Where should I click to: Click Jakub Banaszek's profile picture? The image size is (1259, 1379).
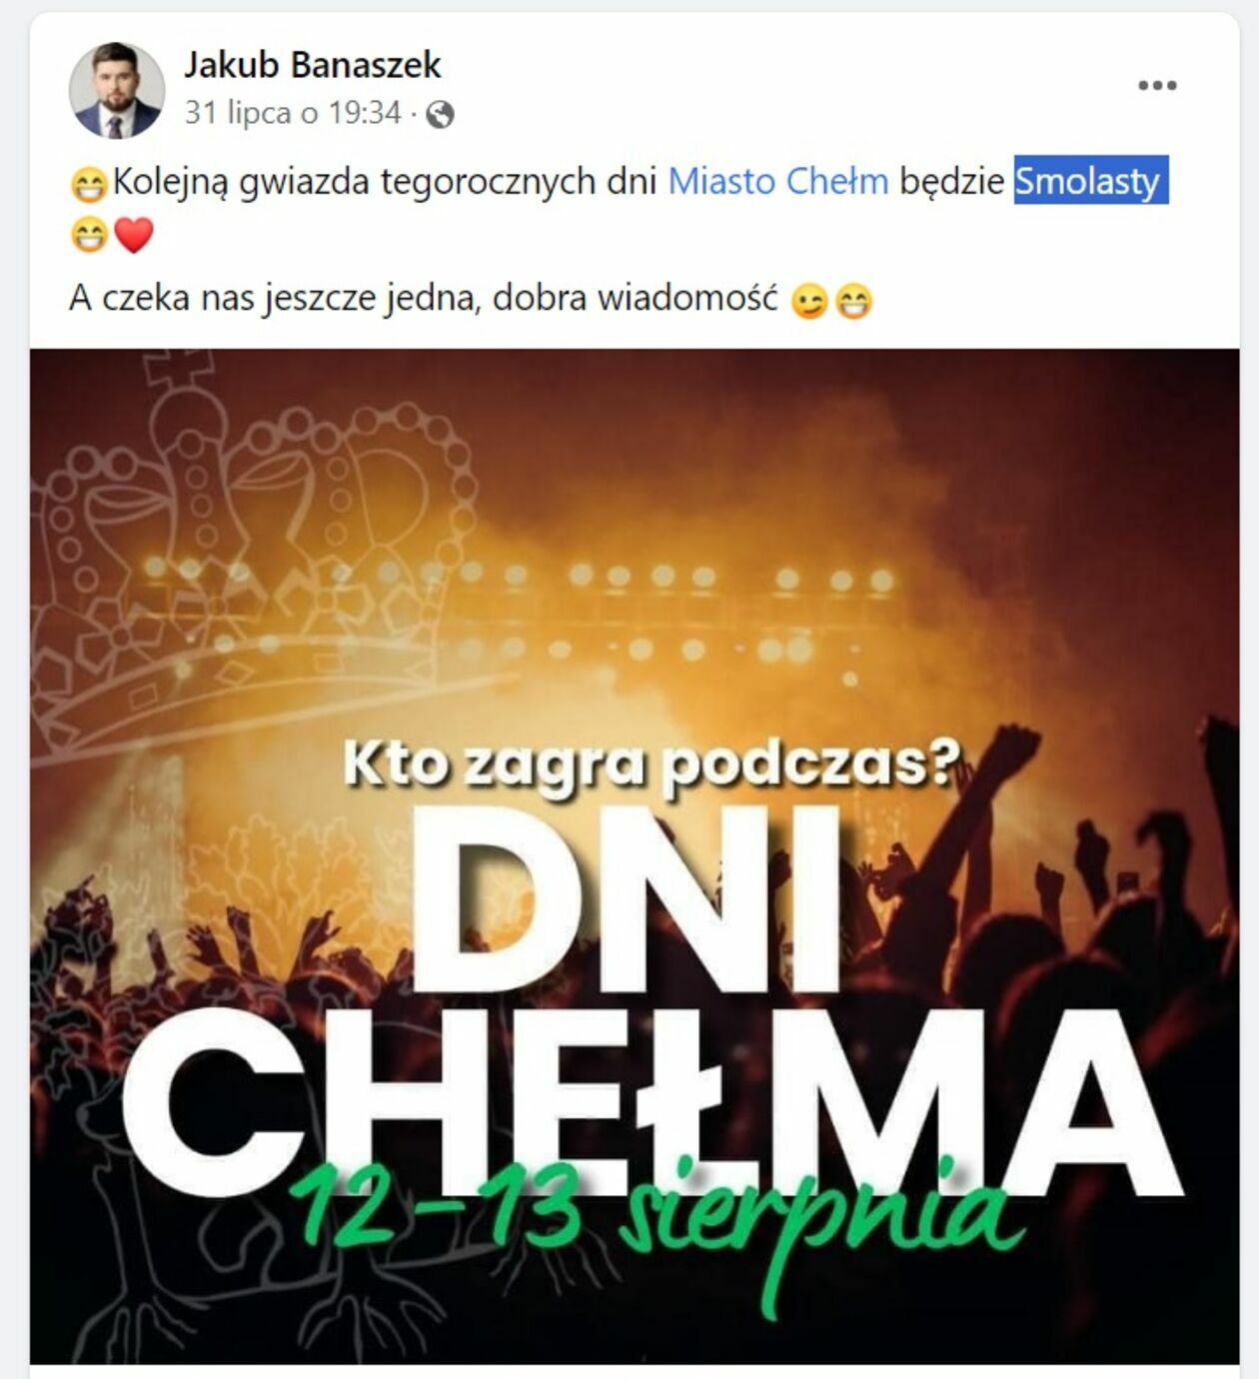[117, 90]
